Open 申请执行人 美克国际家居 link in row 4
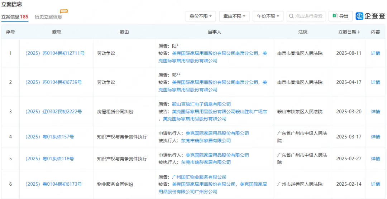 pyautogui.click(x=217, y=133)
